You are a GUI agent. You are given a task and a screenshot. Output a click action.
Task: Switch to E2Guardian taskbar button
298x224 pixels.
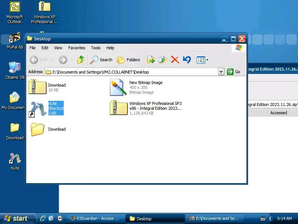tap(95, 219)
